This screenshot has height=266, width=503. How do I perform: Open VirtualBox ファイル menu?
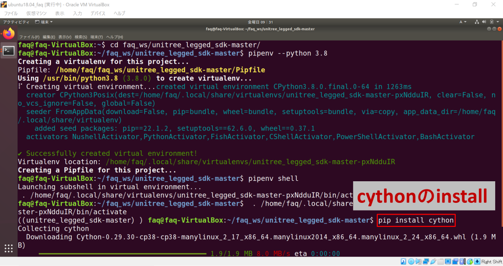(x=11, y=13)
